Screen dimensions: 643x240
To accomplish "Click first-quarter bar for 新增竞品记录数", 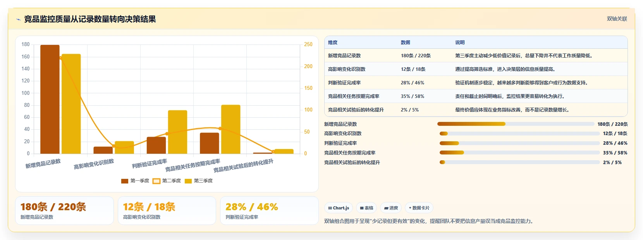I will (x=50, y=99).
